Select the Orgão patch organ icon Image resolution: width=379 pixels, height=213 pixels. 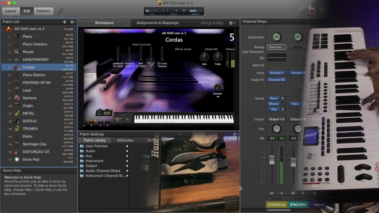pyautogui.click(x=17, y=106)
